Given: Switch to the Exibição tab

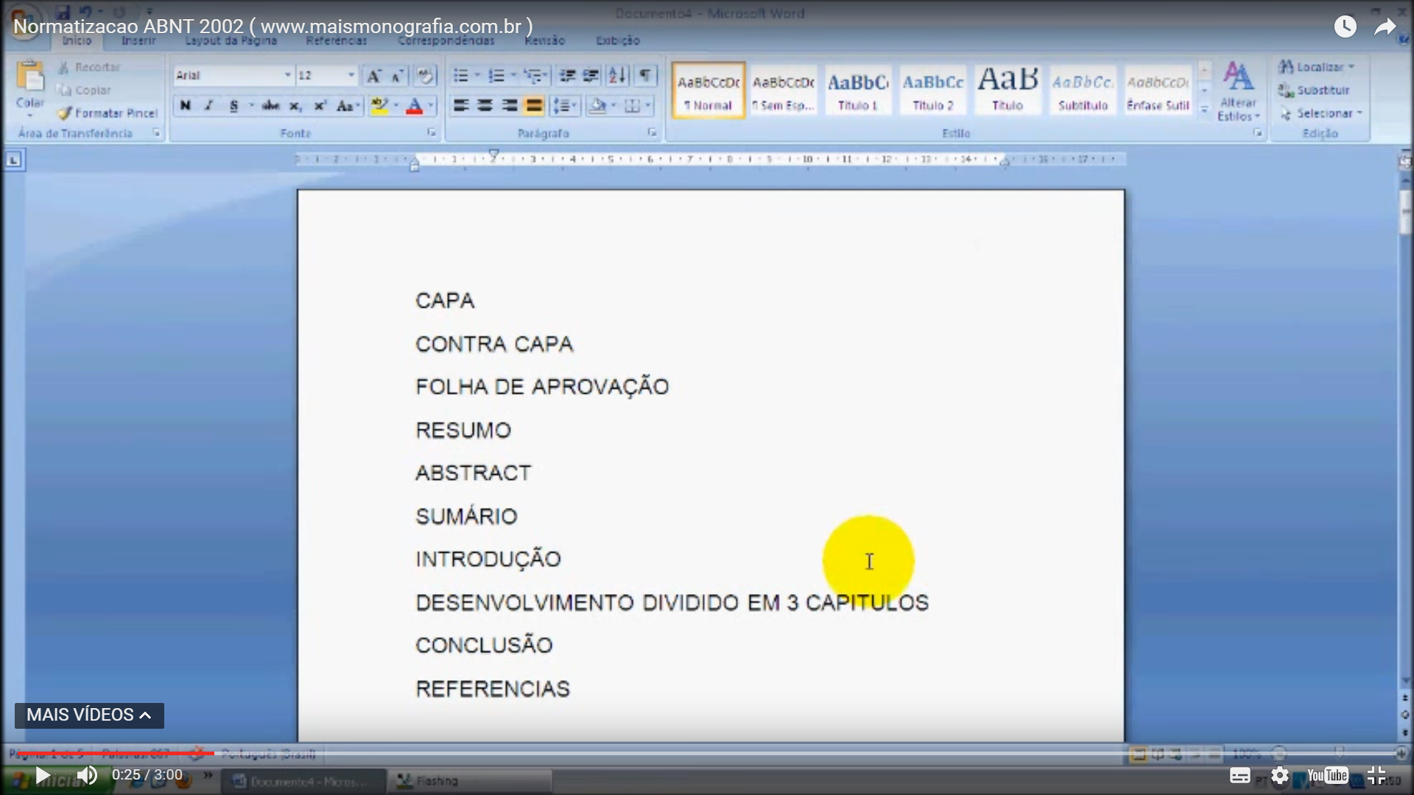Looking at the screenshot, I should (x=618, y=40).
